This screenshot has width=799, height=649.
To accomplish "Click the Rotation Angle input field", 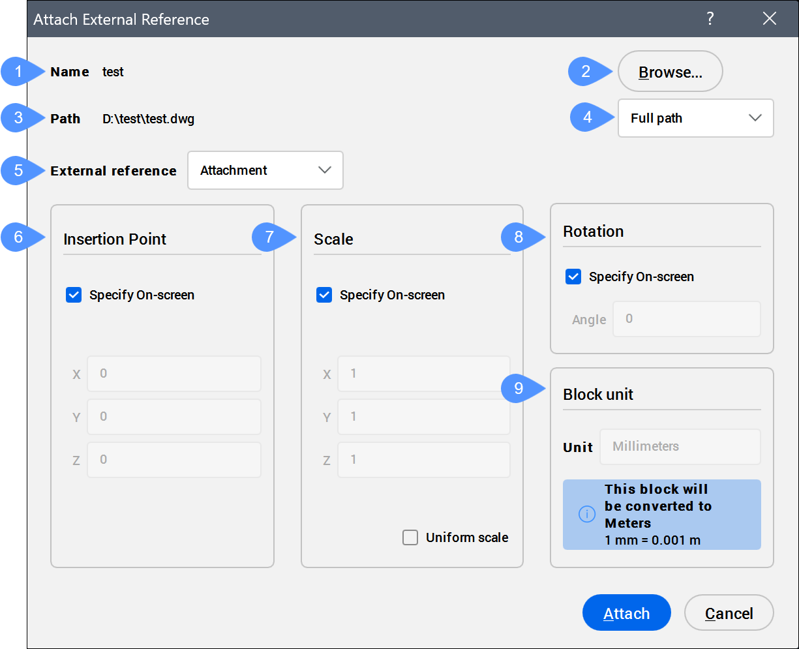I will click(x=686, y=319).
